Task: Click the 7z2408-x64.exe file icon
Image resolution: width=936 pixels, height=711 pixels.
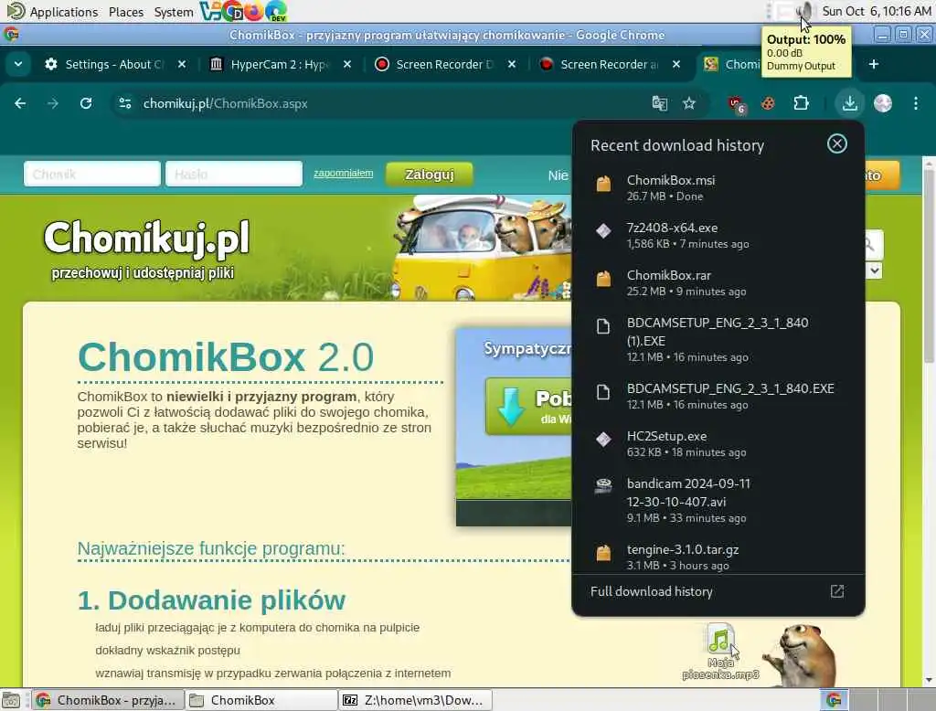Action: coord(603,231)
